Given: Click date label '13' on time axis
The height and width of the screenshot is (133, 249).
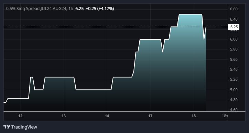Looking at the screenshot, I should [64, 116].
